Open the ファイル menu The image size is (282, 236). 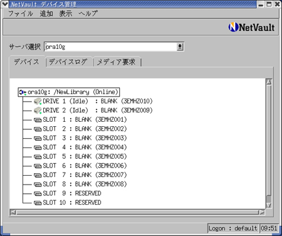(x=21, y=14)
